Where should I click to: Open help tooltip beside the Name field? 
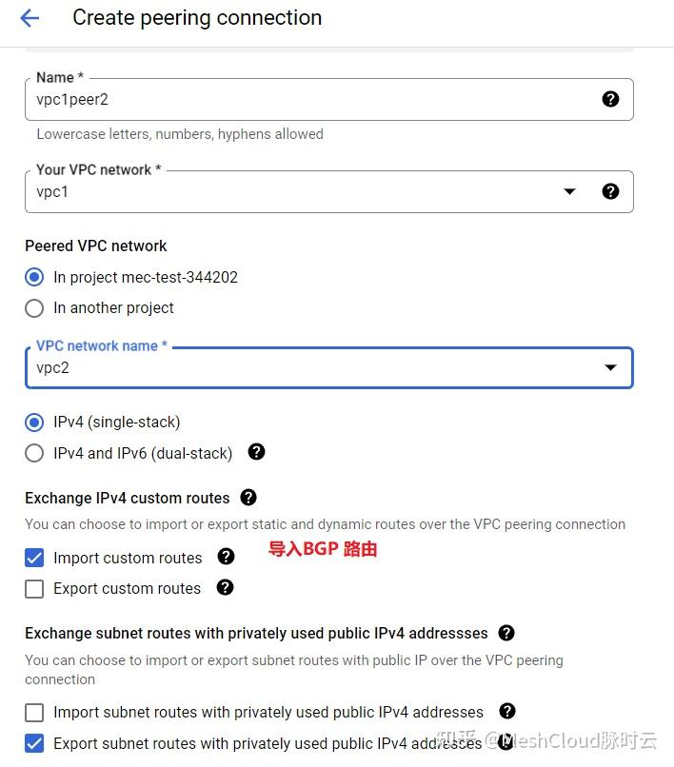tap(610, 98)
